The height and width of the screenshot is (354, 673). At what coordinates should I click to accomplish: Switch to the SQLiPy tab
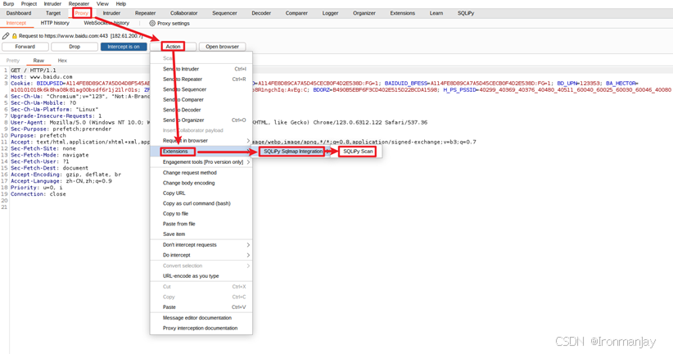[466, 13]
